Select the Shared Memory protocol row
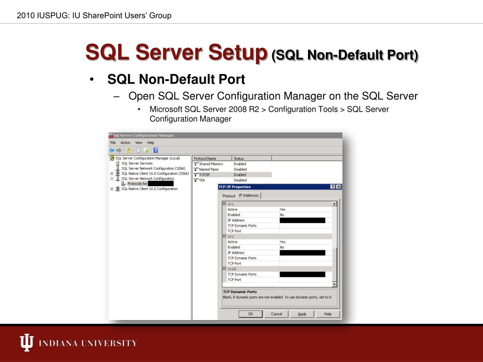This screenshot has width=483, height=362. click(232, 164)
